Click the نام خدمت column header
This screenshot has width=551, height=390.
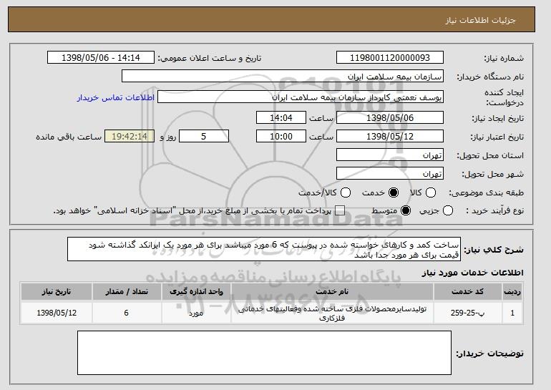tap(332, 292)
